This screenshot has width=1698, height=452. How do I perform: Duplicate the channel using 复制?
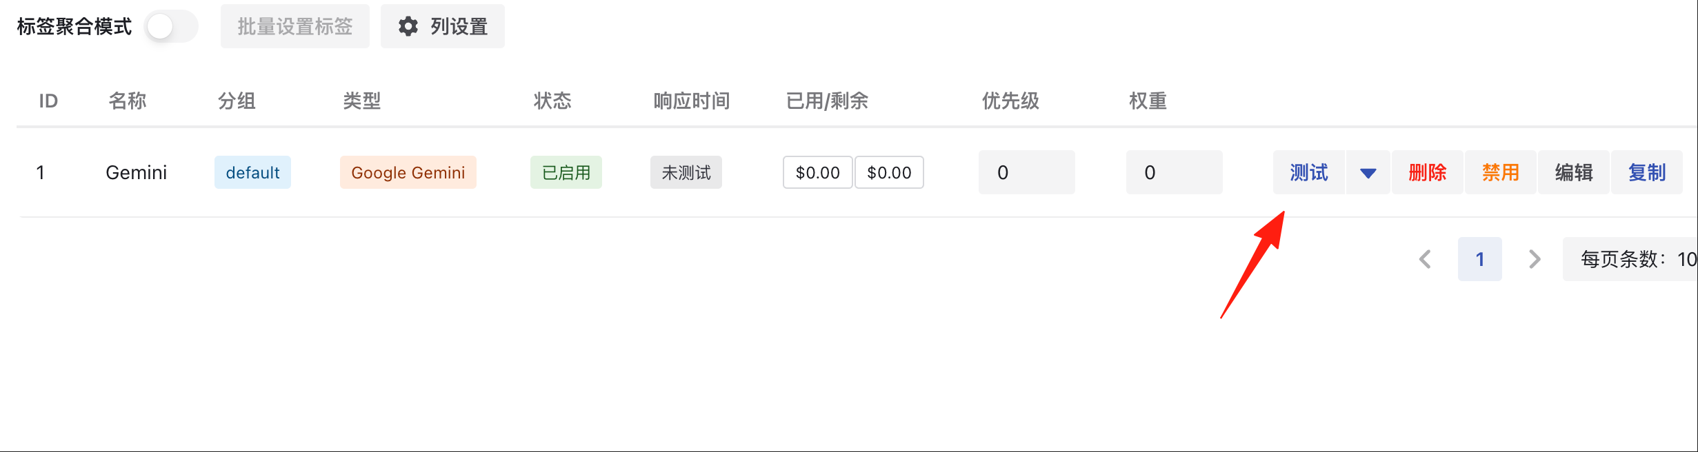1647,172
